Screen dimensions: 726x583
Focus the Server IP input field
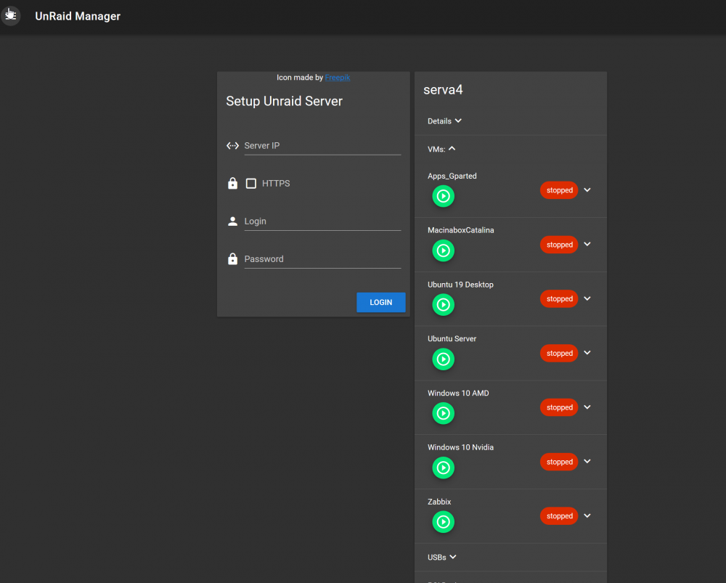click(x=322, y=146)
